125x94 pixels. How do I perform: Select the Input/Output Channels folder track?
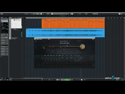[15, 38]
